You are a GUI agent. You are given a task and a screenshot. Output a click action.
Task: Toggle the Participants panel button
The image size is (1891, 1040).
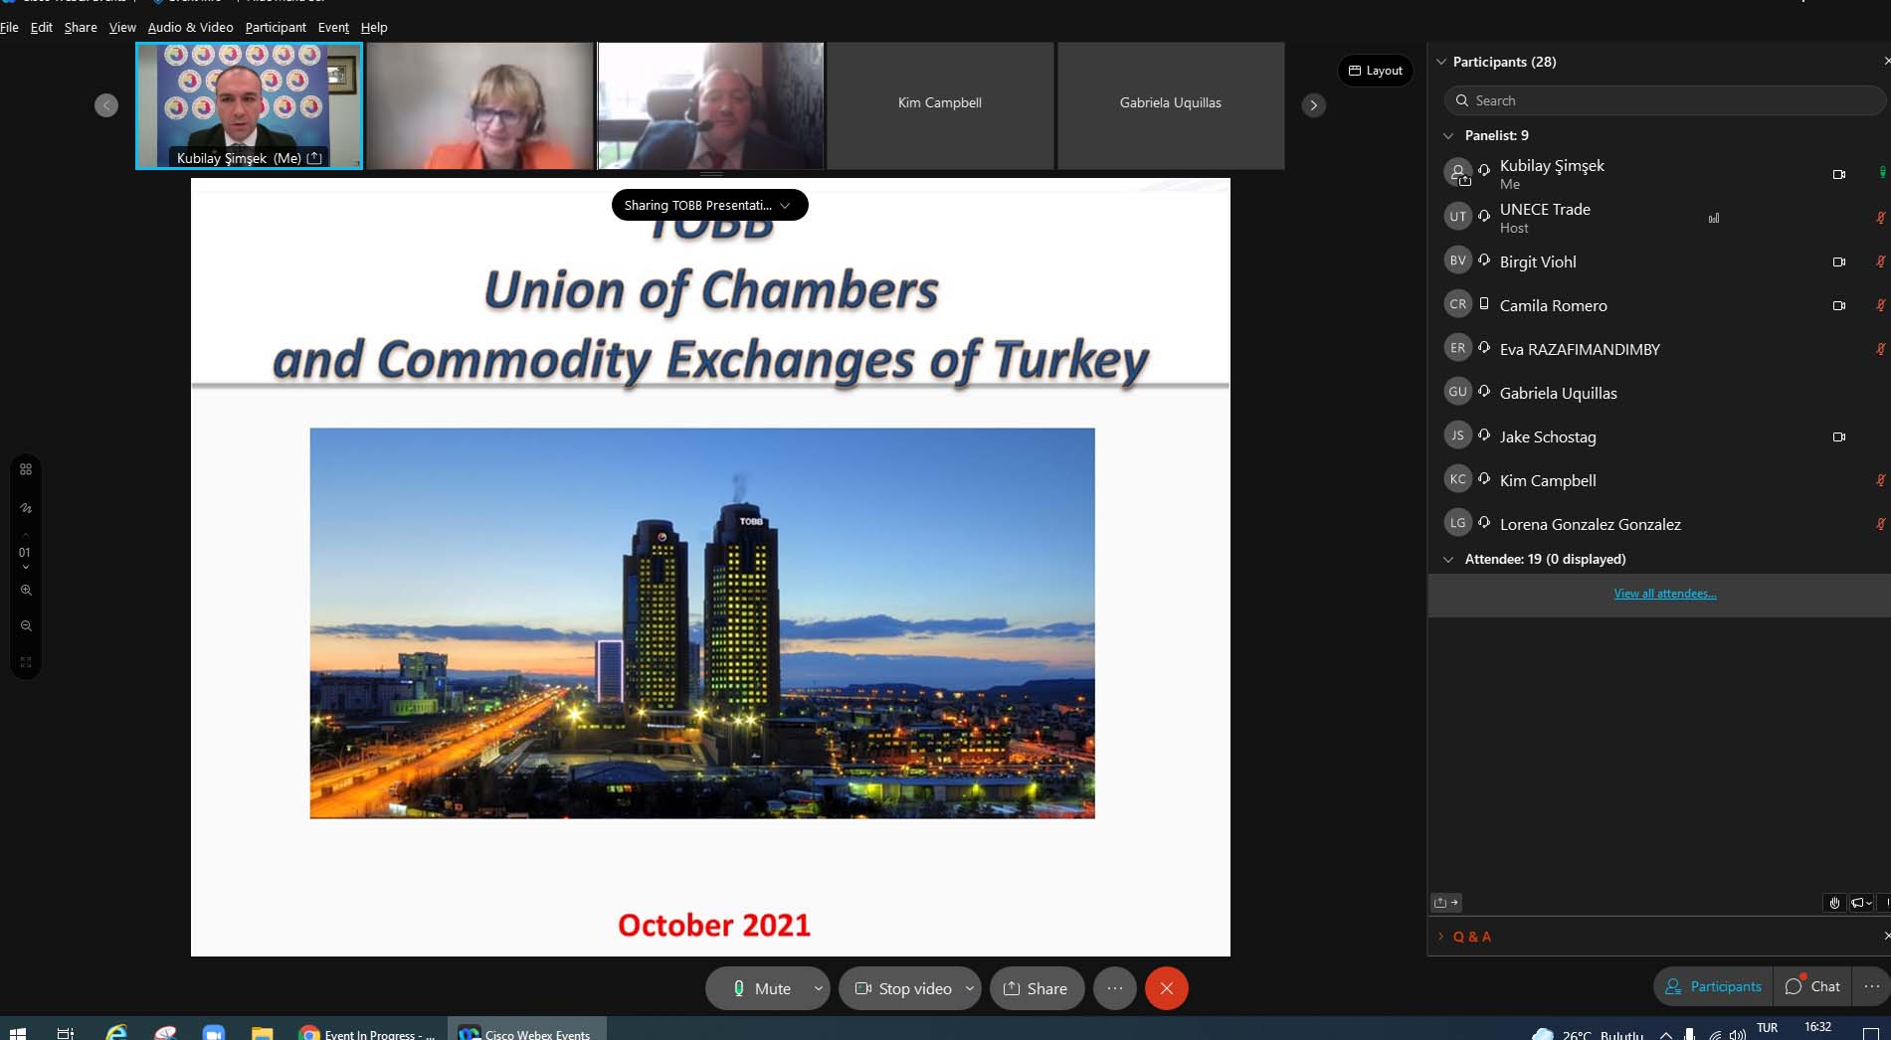click(x=1714, y=986)
